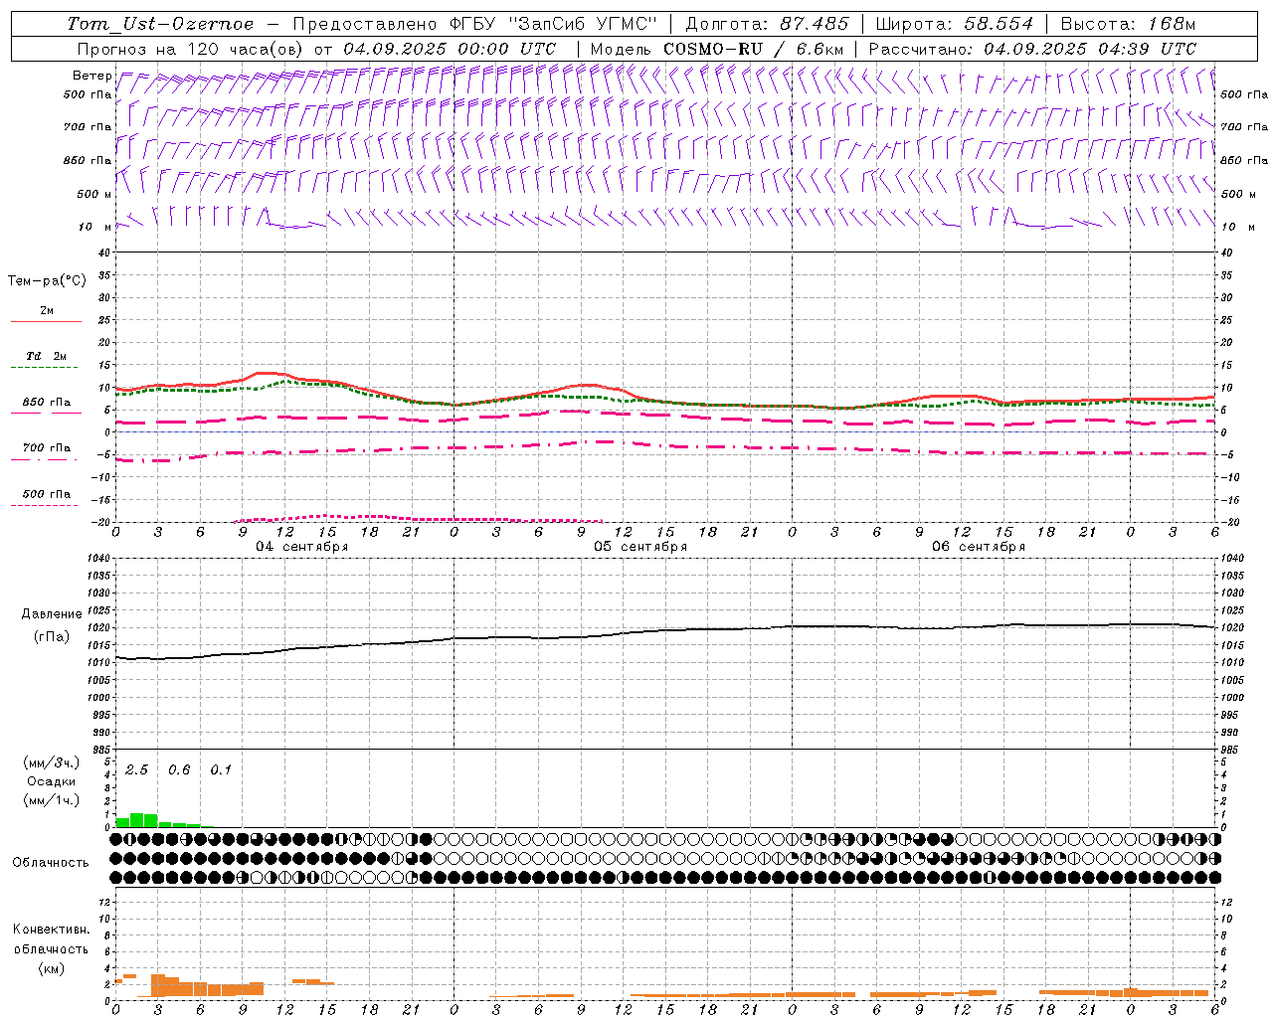Click the "Td 2м" dew point legend

47,356
